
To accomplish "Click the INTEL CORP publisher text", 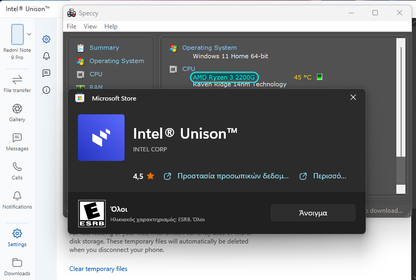I will click(x=150, y=149).
